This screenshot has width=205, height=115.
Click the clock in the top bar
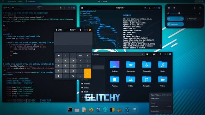tap(102, 1)
